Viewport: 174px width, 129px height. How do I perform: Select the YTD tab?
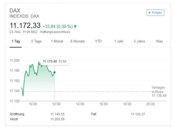pyautogui.click(x=98, y=41)
